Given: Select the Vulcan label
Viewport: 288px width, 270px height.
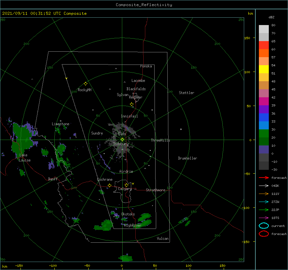Looking at the screenshot, I should click(x=163, y=239).
